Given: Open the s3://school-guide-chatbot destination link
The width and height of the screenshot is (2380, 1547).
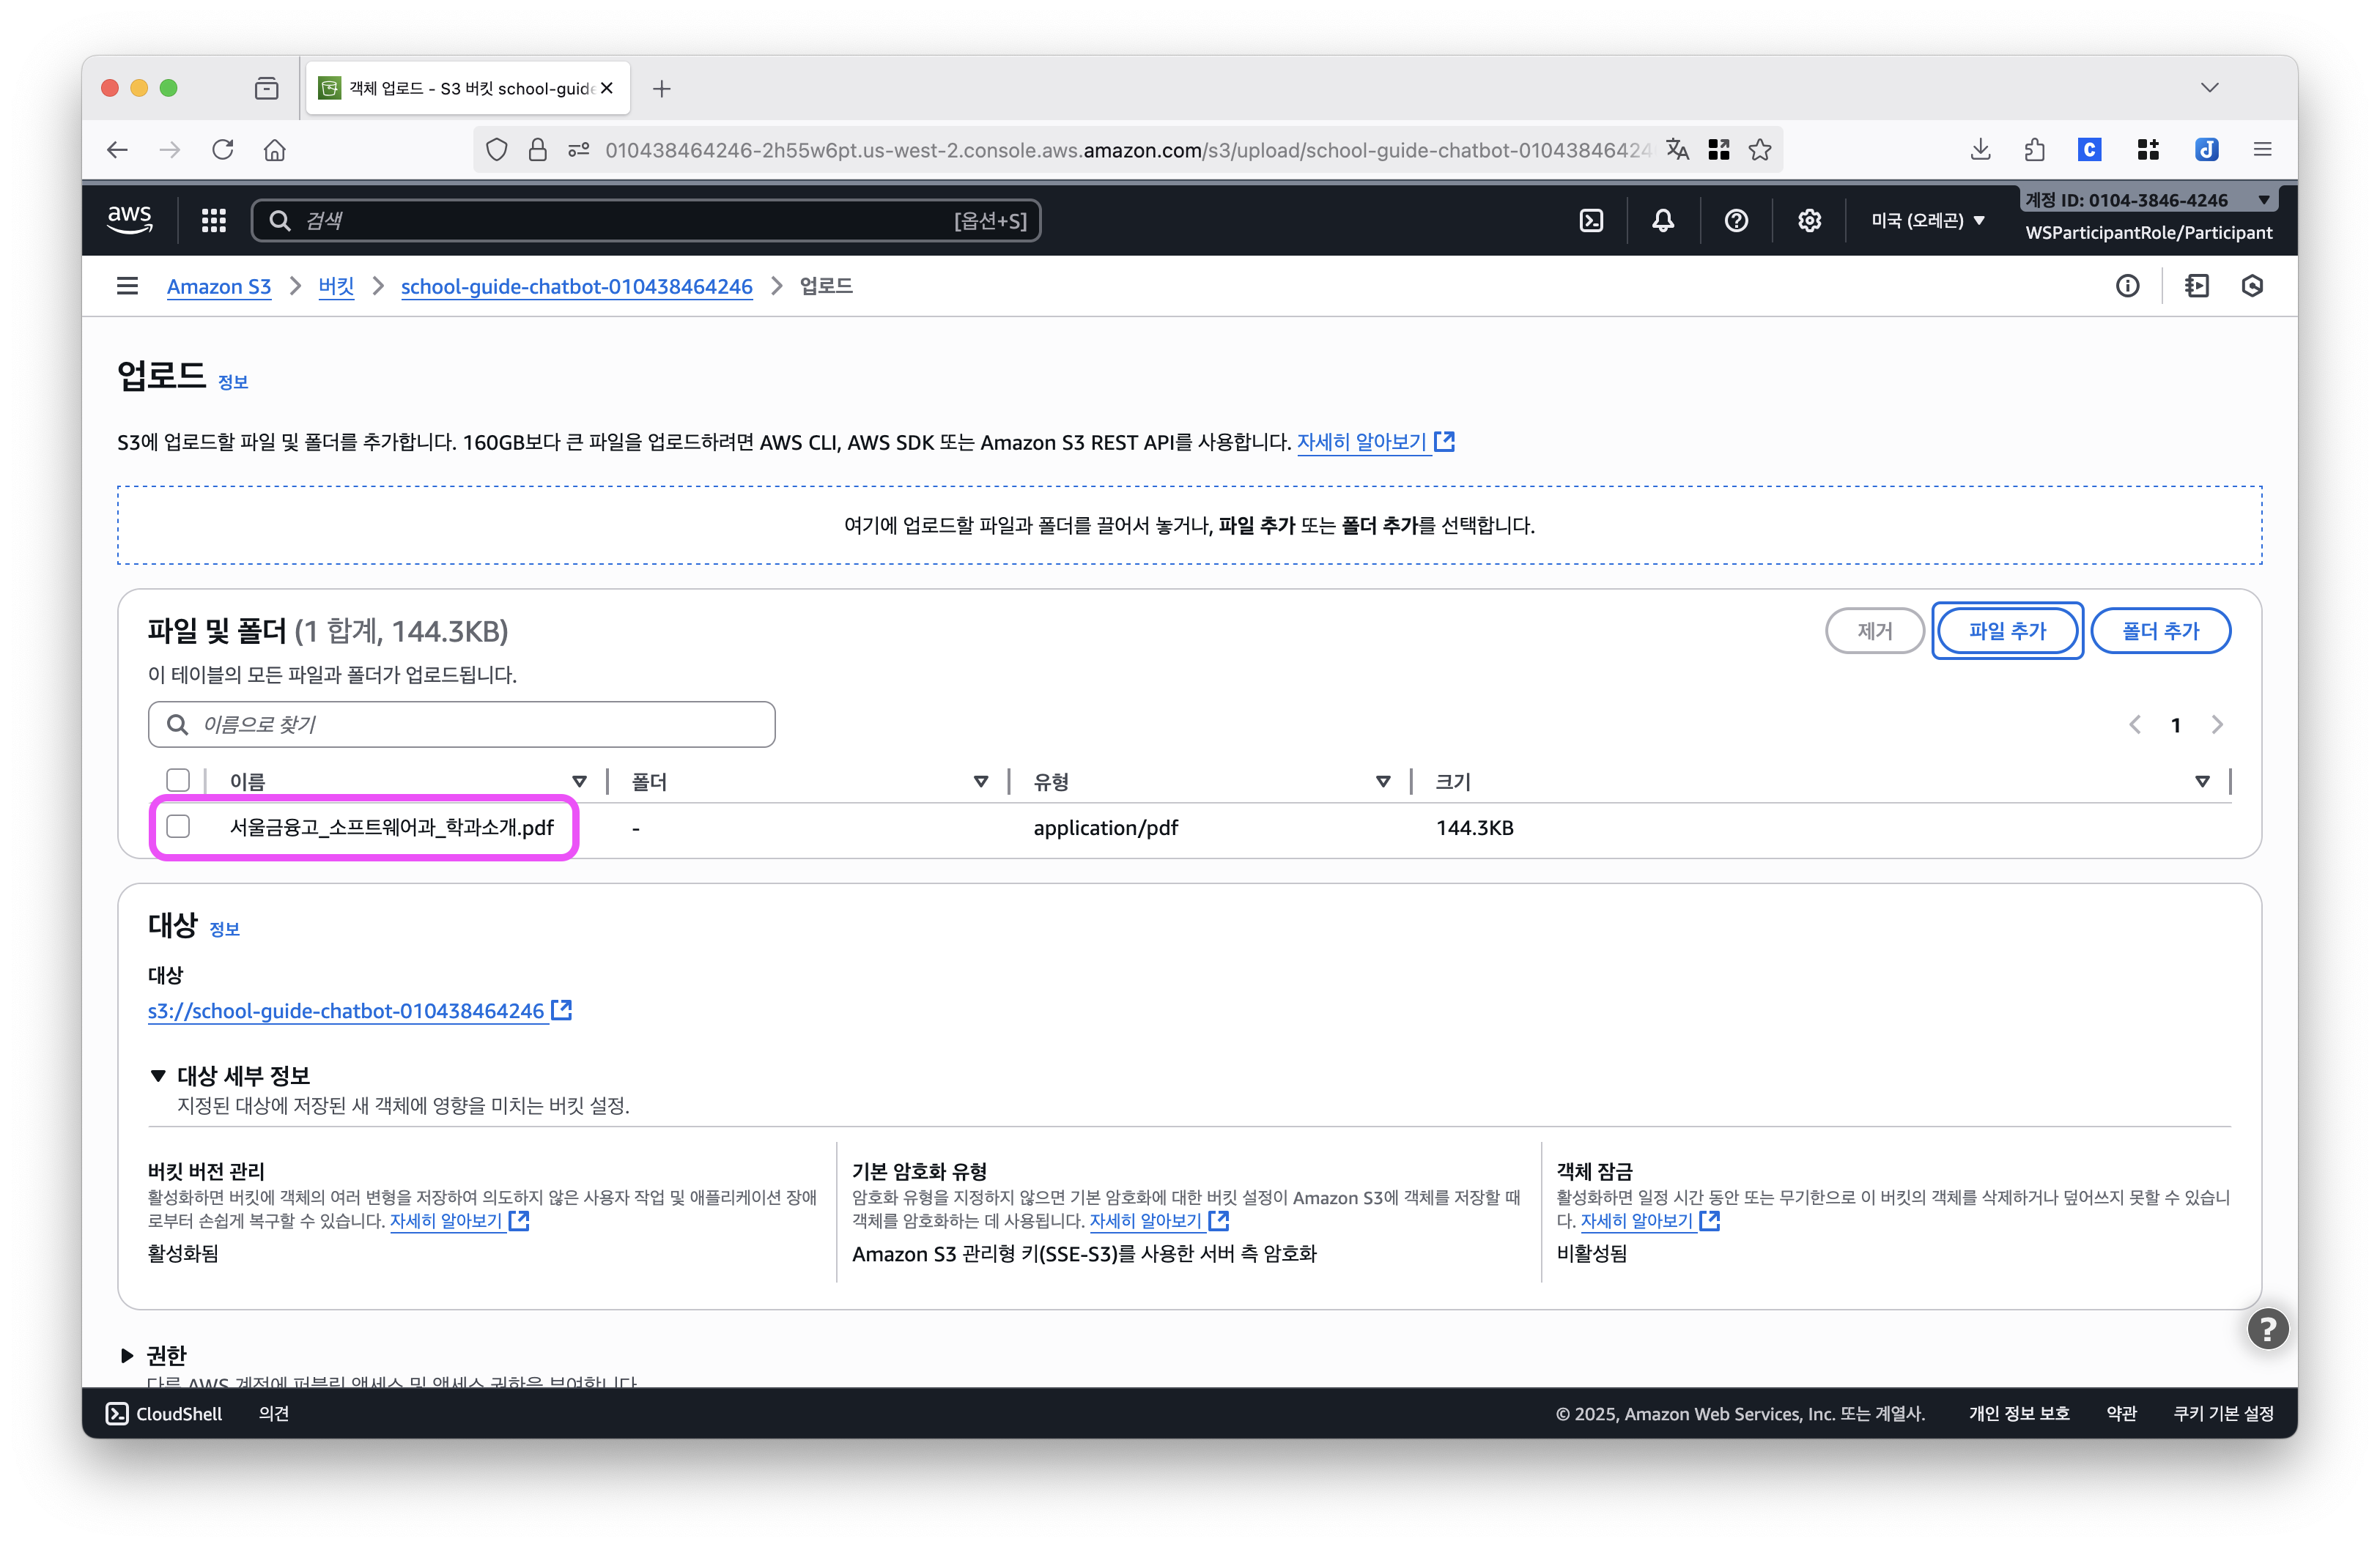Looking at the screenshot, I should click(360, 1010).
